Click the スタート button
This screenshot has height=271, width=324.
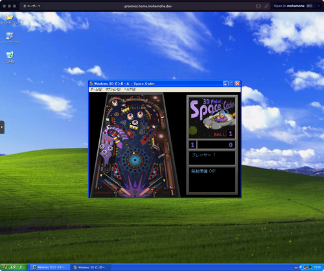[14, 267]
